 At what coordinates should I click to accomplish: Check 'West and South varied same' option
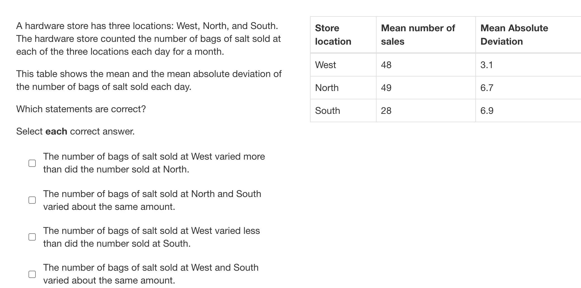pyautogui.click(x=32, y=274)
